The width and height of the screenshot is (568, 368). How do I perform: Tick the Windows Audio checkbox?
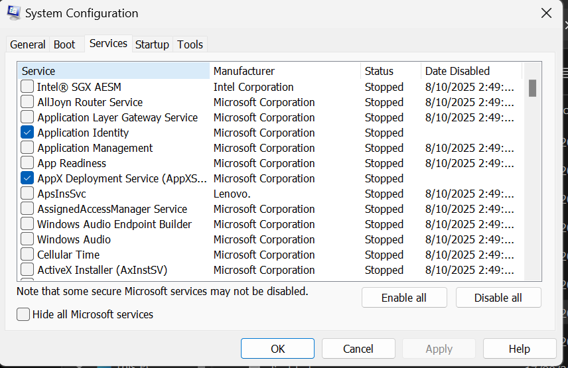click(x=27, y=239)
